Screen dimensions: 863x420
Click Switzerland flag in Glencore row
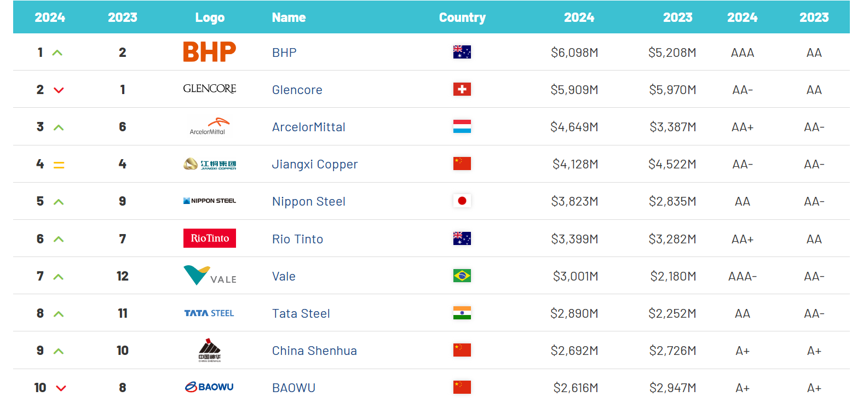click(x=462, y=89)
